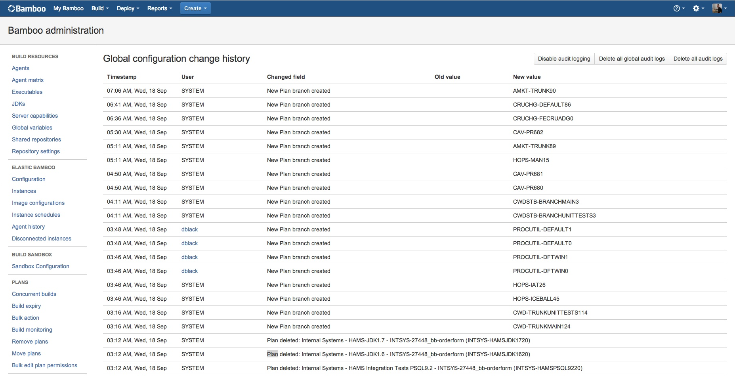The image size is (735, 376).
Task: Open Bulk edit plan permissions link
Action: 44,365
